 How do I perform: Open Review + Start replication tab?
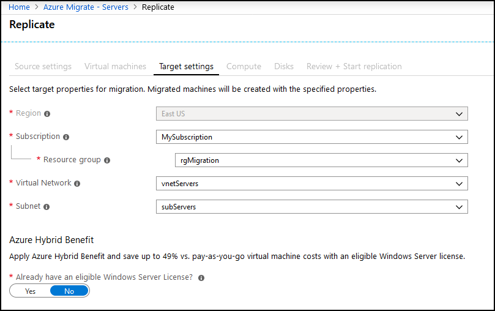coord(354,66)
